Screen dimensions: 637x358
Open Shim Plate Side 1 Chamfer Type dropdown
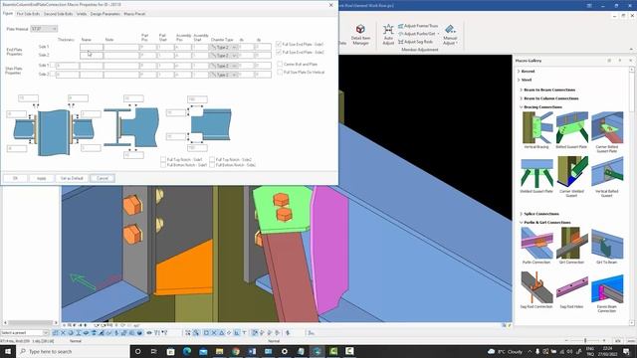(x=223, y=66)
